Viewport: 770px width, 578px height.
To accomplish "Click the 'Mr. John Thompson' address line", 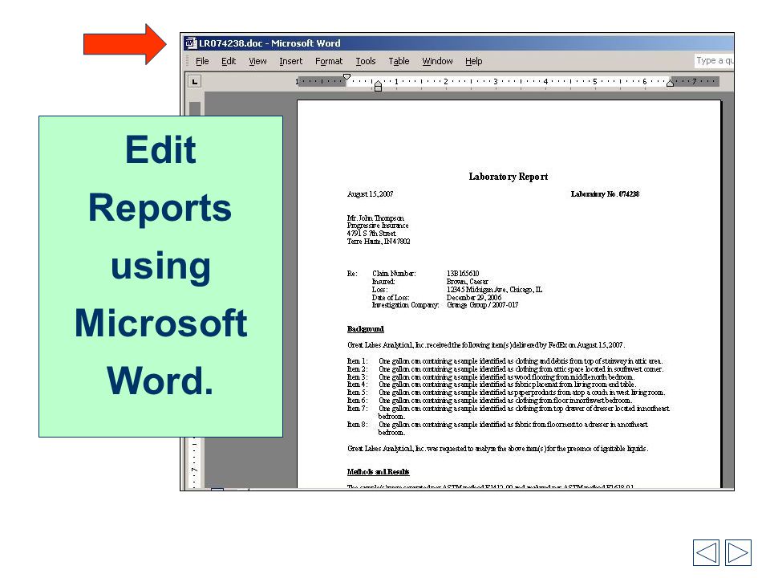I will 375,218.
